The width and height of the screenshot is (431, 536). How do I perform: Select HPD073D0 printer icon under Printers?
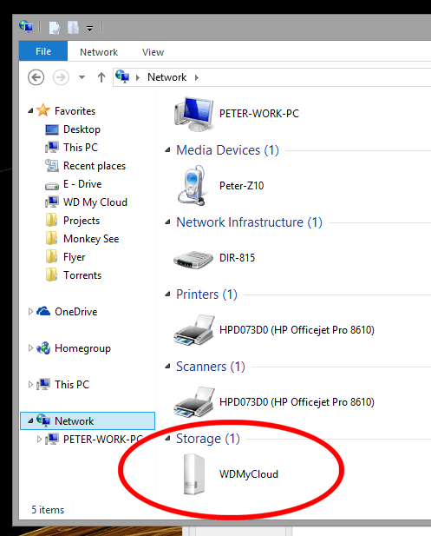[194, 330]
